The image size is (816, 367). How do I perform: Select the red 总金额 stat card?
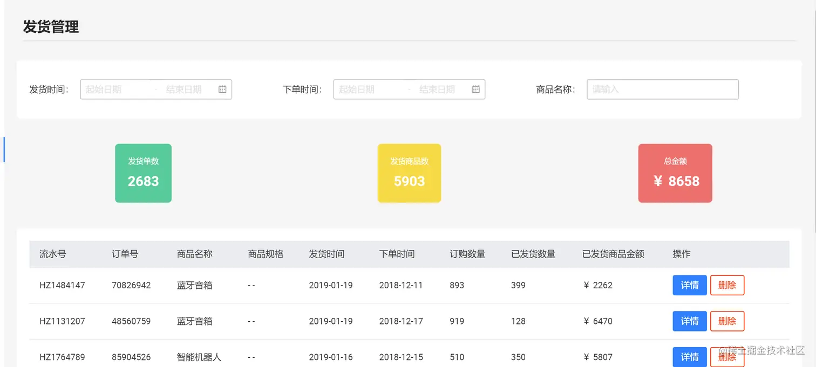tap(675, 173)
